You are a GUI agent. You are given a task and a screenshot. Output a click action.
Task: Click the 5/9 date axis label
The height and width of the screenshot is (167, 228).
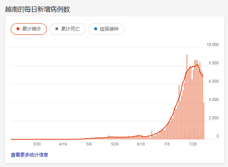tap(89, 144)
